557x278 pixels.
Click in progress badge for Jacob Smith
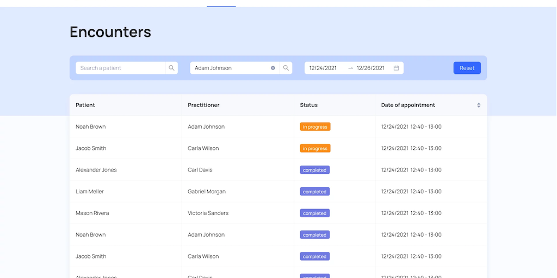coord(315,148)
